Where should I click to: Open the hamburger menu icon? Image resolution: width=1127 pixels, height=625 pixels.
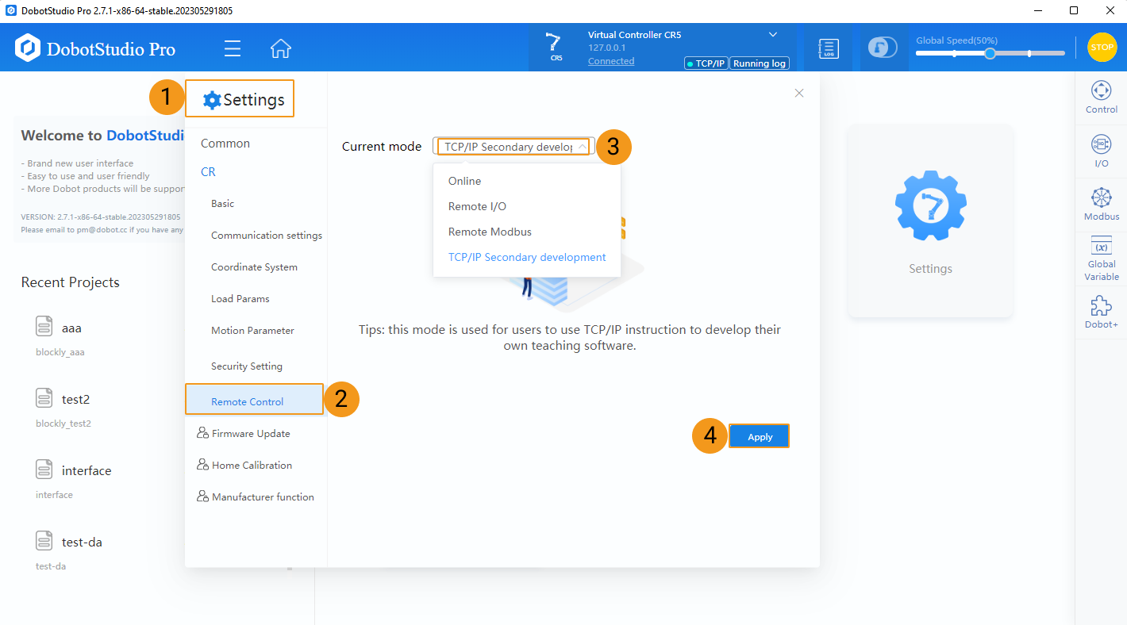tap(233, 48)
